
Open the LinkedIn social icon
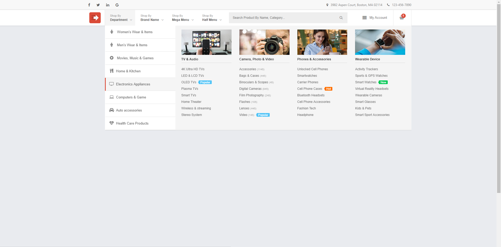point(108,5)
